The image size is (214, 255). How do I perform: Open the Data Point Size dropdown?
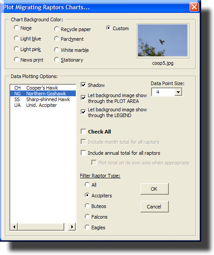[178, 92]
